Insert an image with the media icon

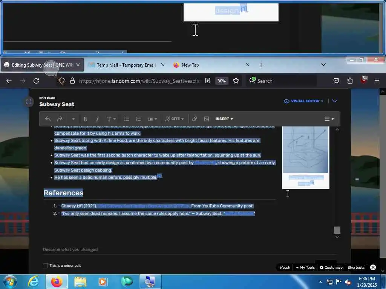[x=206, y=119]
